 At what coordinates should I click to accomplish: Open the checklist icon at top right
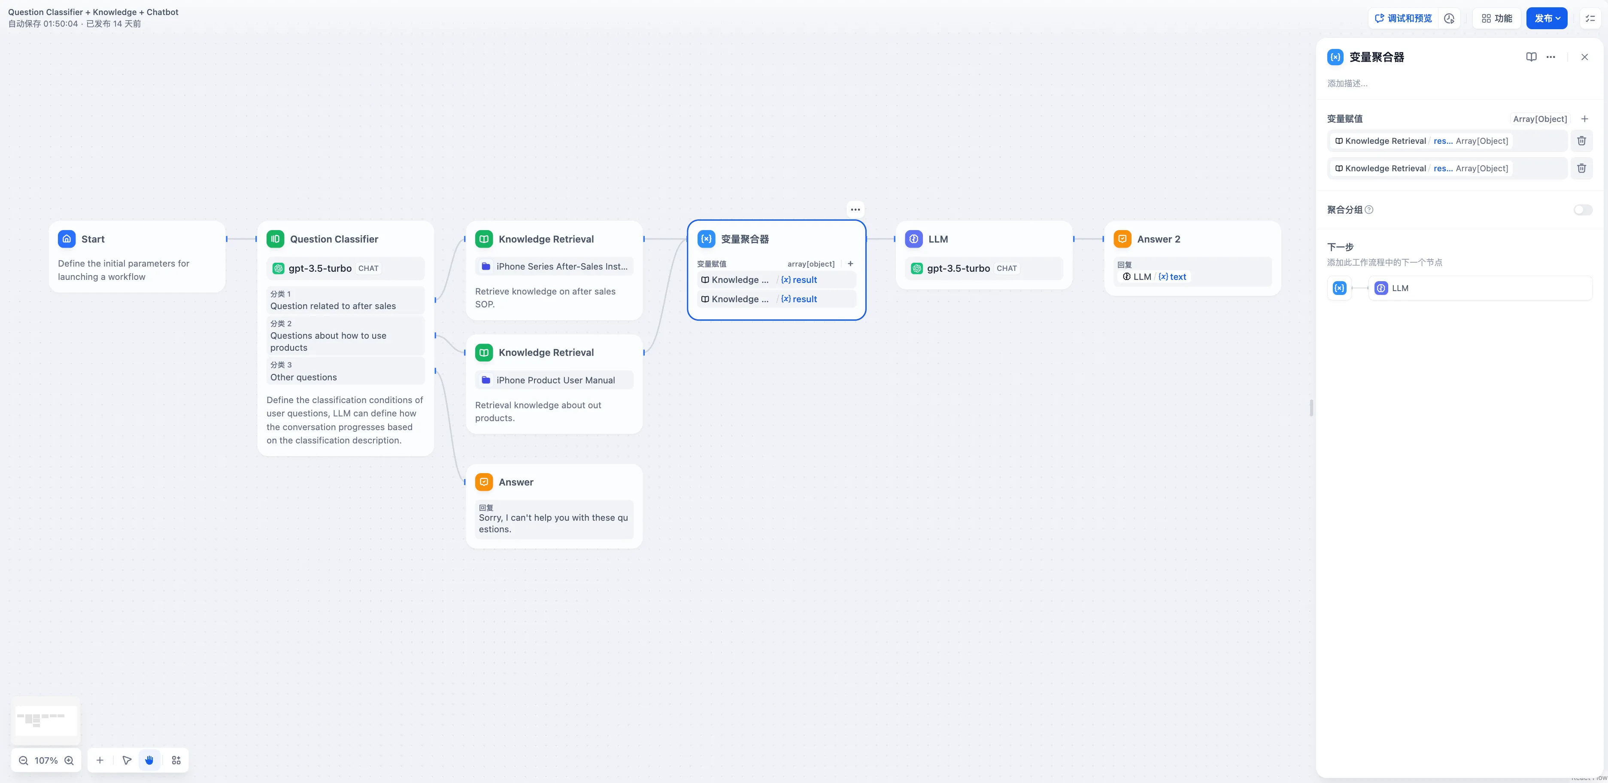1590,18
